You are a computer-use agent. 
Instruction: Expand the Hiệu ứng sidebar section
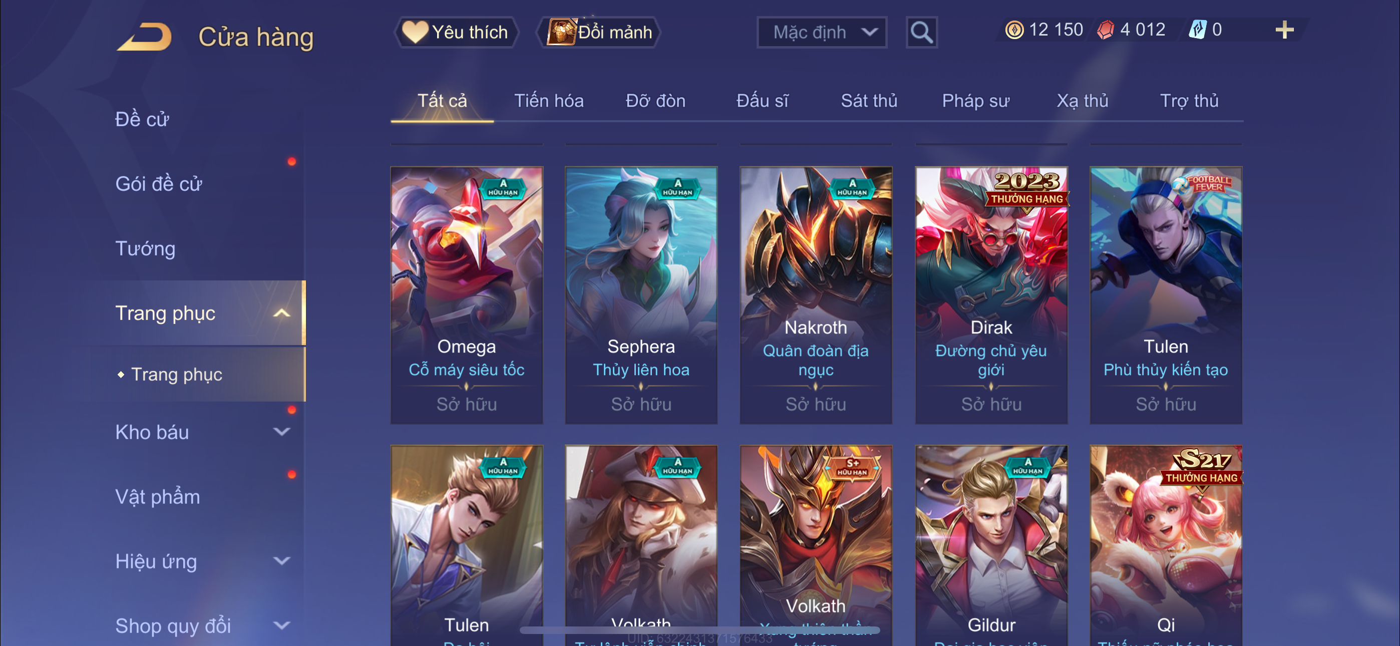[x=281, y=561]
